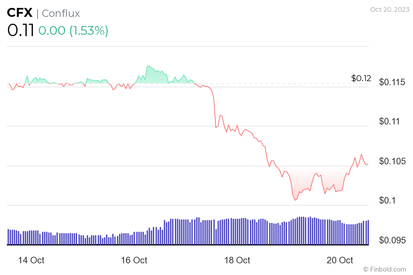Click the dashed reference price line
Screen dimensions: 413x275
(275, 84)
